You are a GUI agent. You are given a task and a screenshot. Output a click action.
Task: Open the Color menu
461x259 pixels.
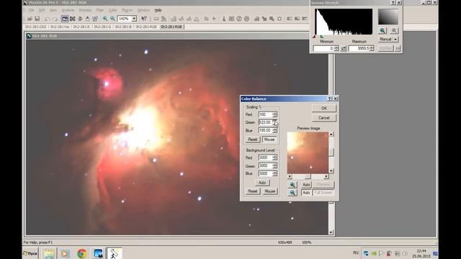coord(112,10)
